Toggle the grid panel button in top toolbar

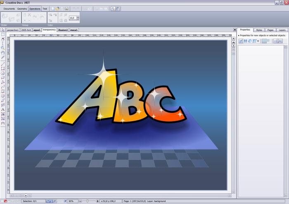(118, 8)
